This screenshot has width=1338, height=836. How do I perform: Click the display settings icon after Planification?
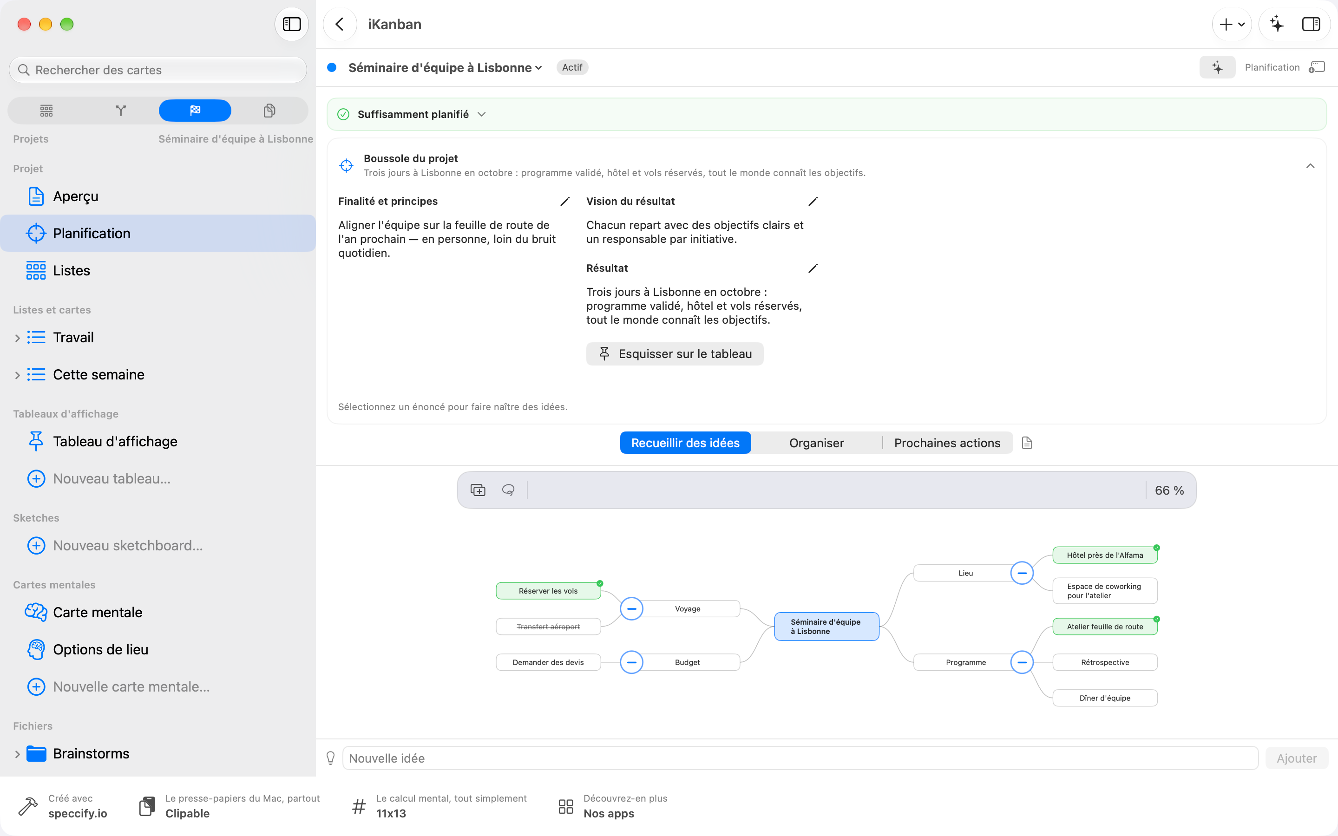point(1317,67)
